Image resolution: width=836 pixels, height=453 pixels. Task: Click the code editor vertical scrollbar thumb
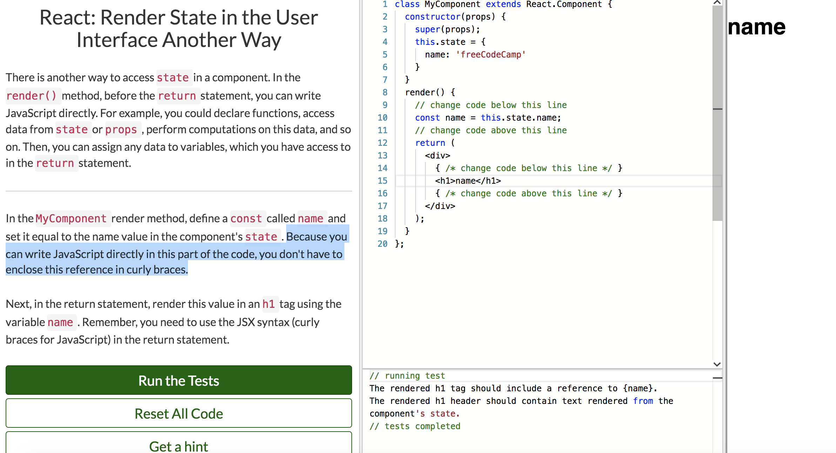pos(717,112)
